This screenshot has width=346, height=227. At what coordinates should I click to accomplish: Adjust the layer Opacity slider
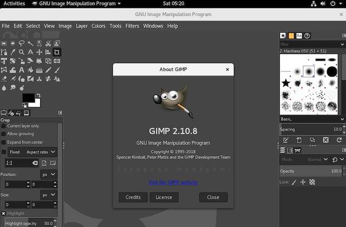point(311,171)
